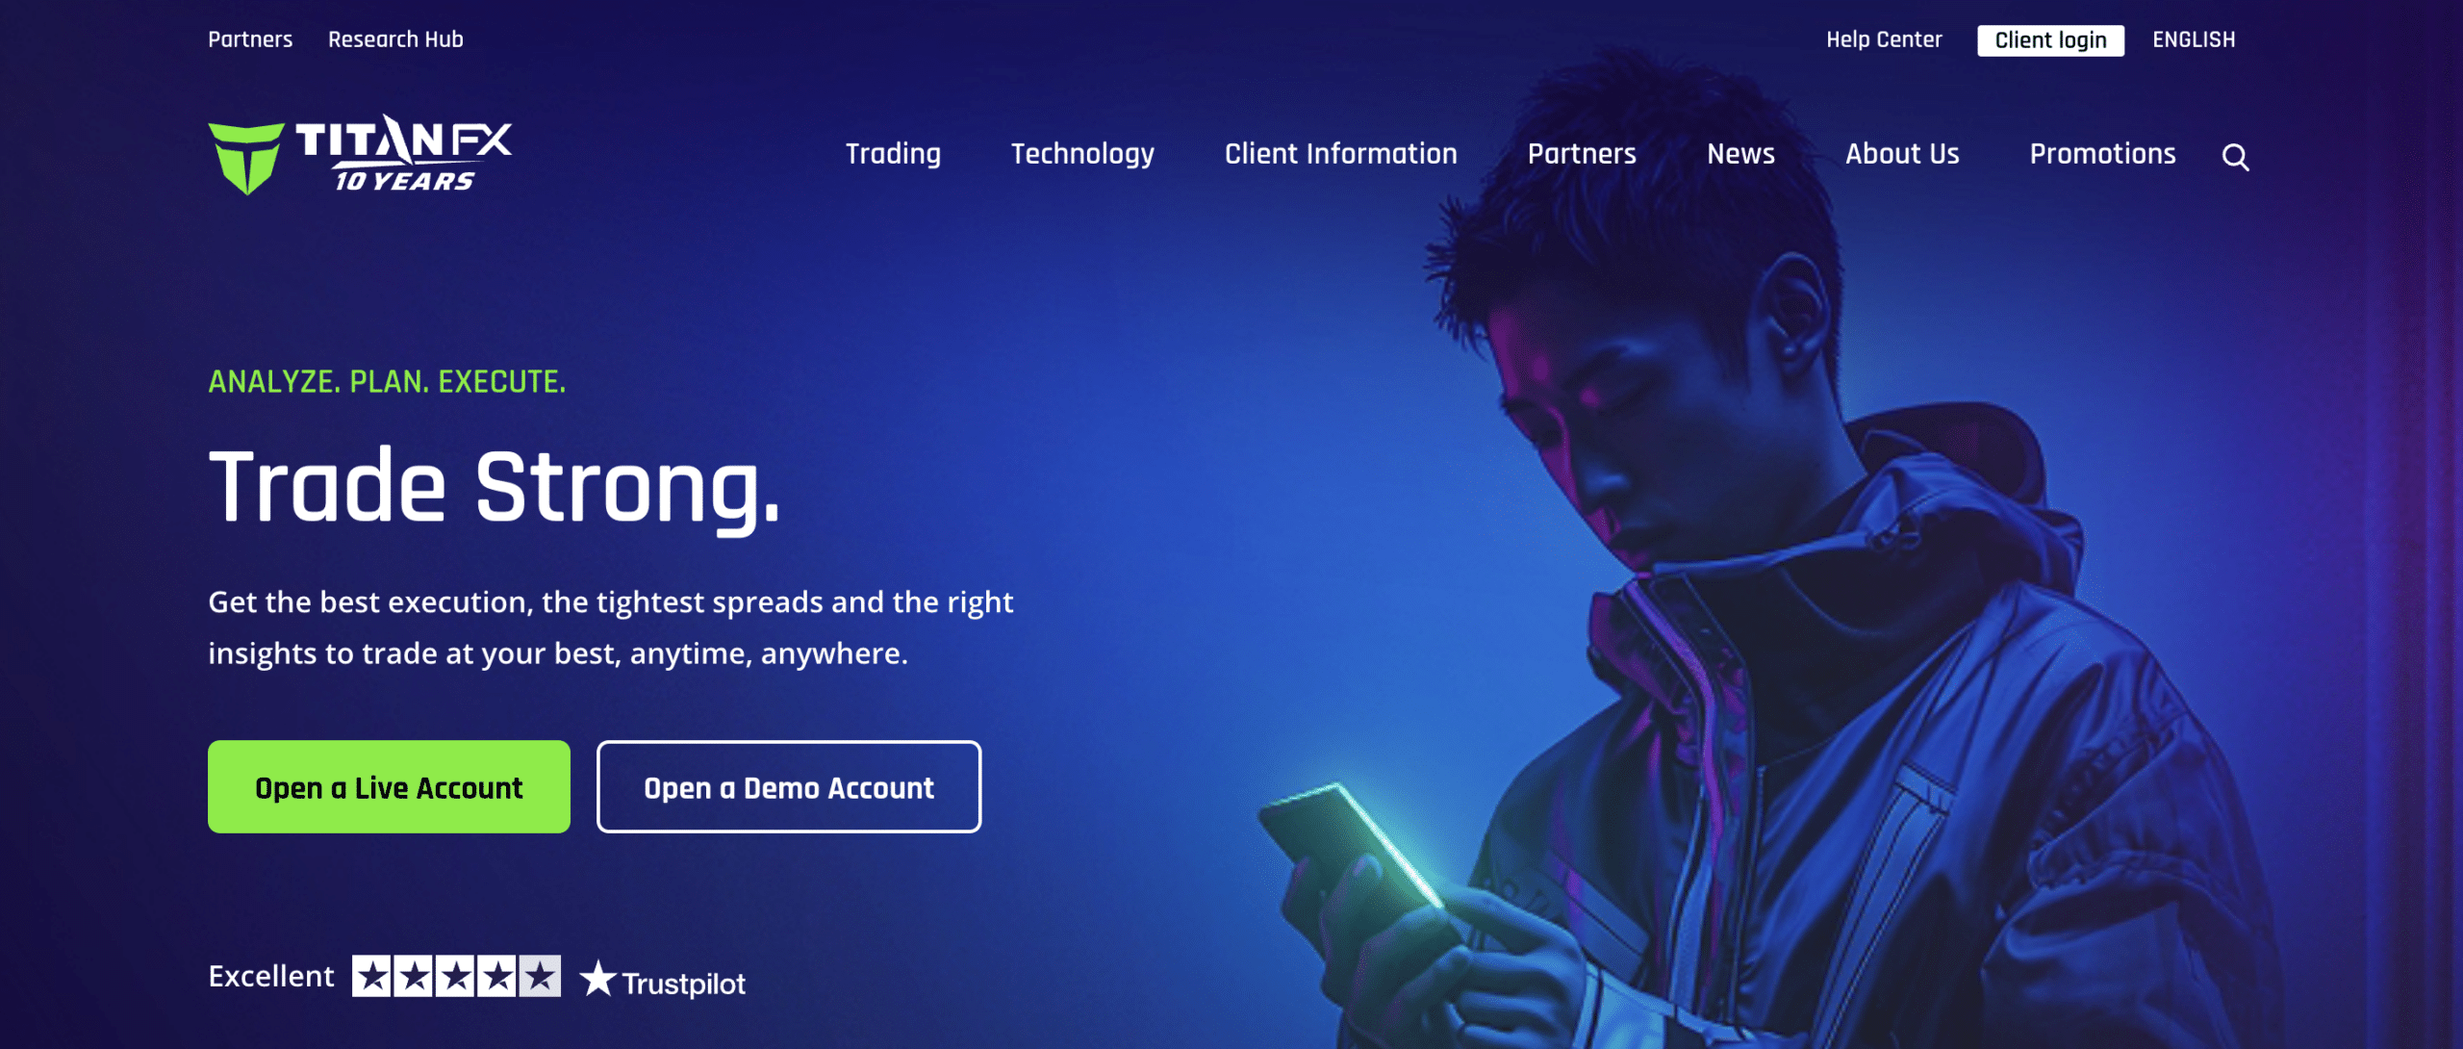The width and height of the screenshot is (2463, 1049).
Task: Open the About Us menu
Action: point(1902,154)
